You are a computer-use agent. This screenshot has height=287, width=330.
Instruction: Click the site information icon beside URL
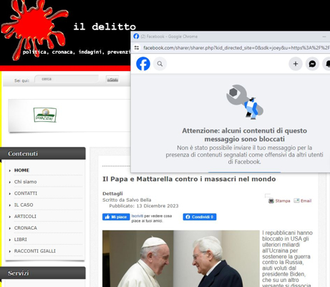pyautogui.click(x=137, y=48)
